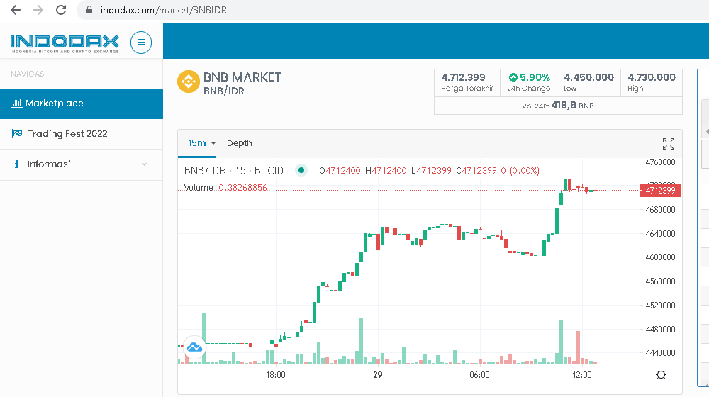
Task: Click the padlock site security icon
Action: point(89,10)
